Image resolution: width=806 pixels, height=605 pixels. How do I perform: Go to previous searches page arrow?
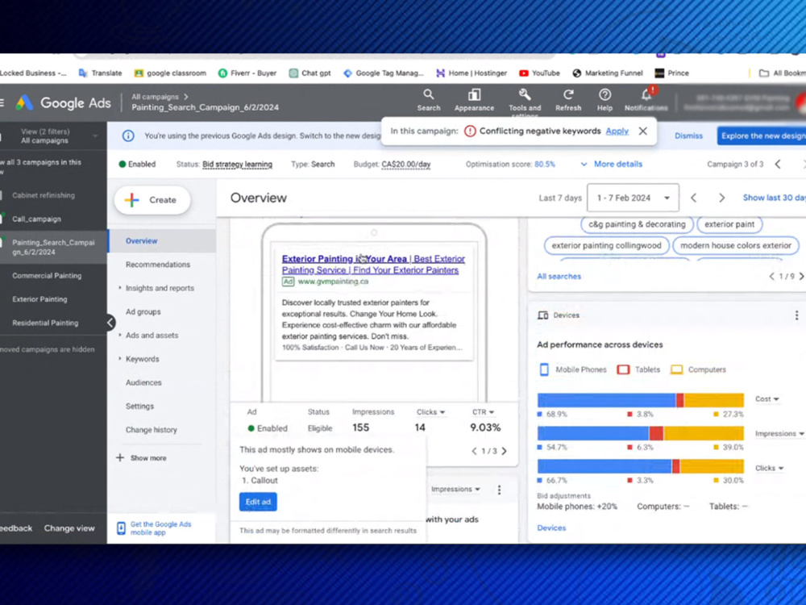(x=771, y=276)
